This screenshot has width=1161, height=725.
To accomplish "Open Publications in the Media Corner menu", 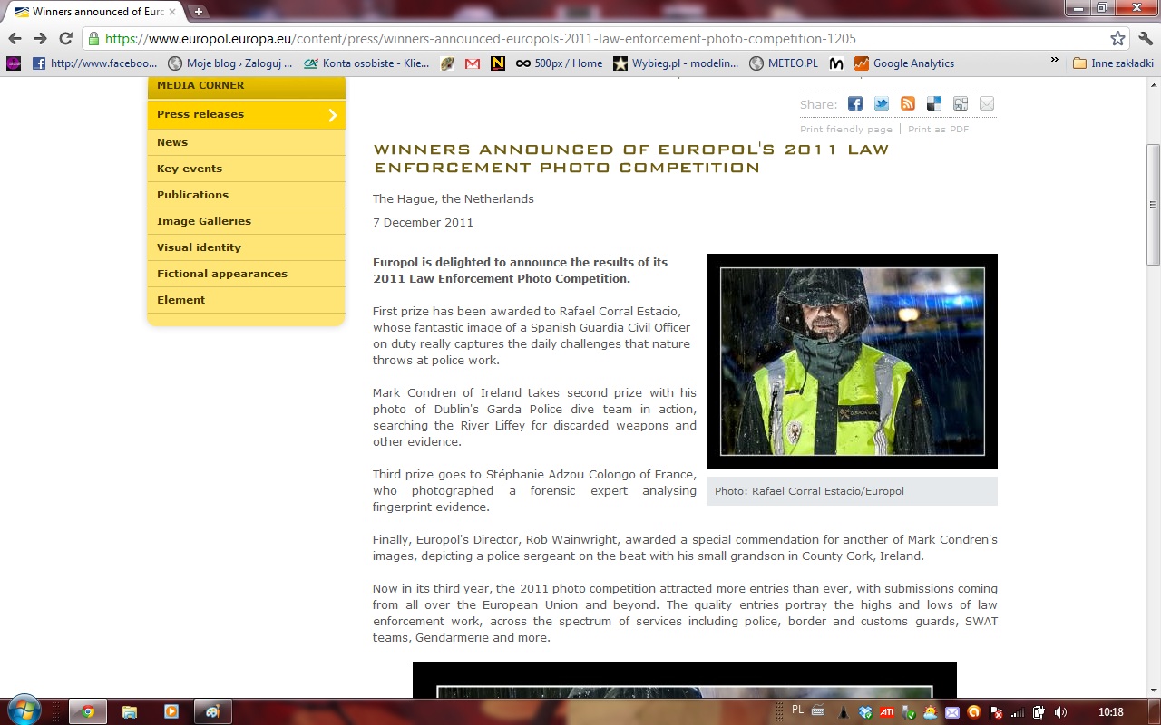I will [192, 195].
